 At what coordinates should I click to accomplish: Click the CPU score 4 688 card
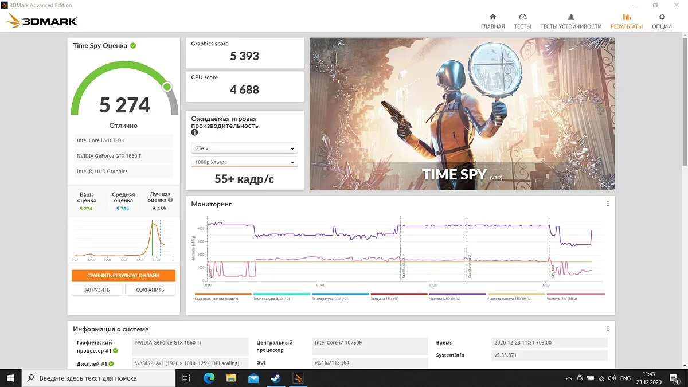click(x=245, y=86)
